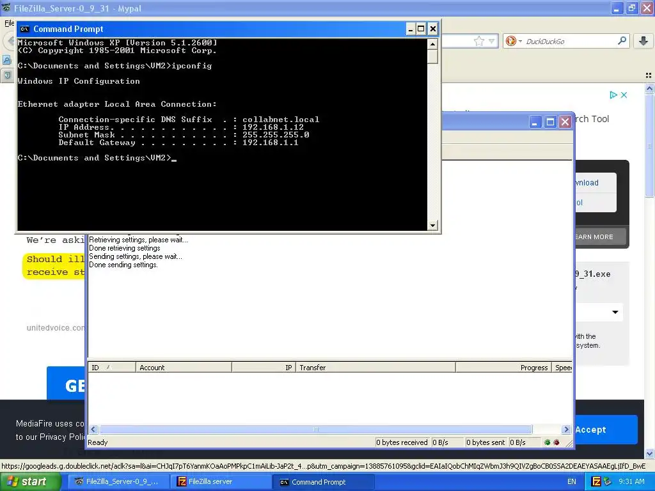Click the second tray icon beside FileZilla icon
This screenshot has height=491, width=655.
click(x=608, y=482)
